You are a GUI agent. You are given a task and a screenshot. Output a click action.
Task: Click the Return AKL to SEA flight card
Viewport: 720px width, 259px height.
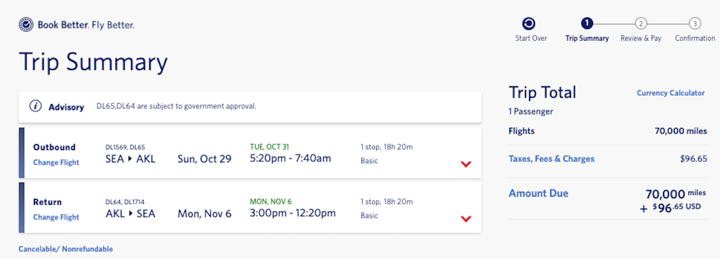(x=250, y=208)
